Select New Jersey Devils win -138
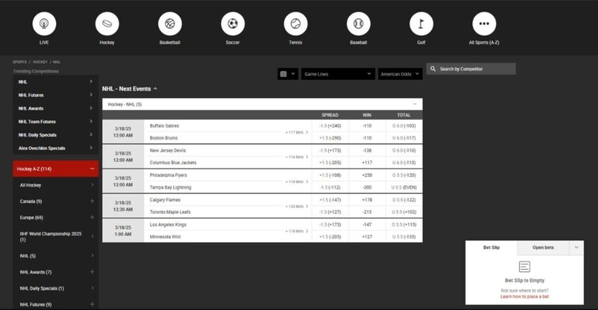This screenshot has width=598, height=310. 367,151
